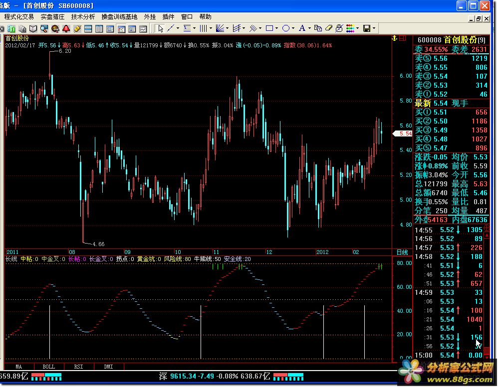
Task: Switch to the DMI indicator tab
Action: 109,367
